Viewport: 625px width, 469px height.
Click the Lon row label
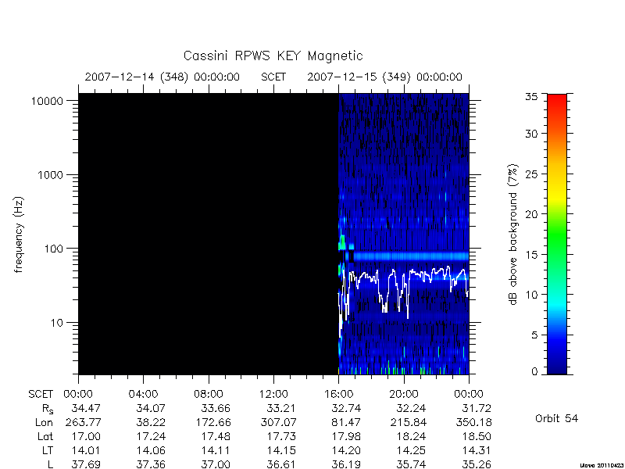click(44, 422)
